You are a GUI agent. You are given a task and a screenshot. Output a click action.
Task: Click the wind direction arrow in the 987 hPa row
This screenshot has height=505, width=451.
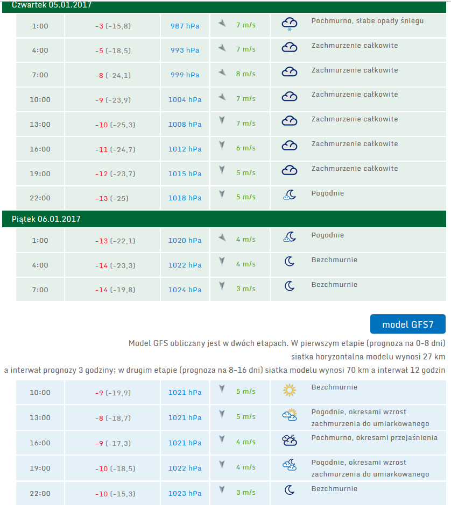(222, 23)
